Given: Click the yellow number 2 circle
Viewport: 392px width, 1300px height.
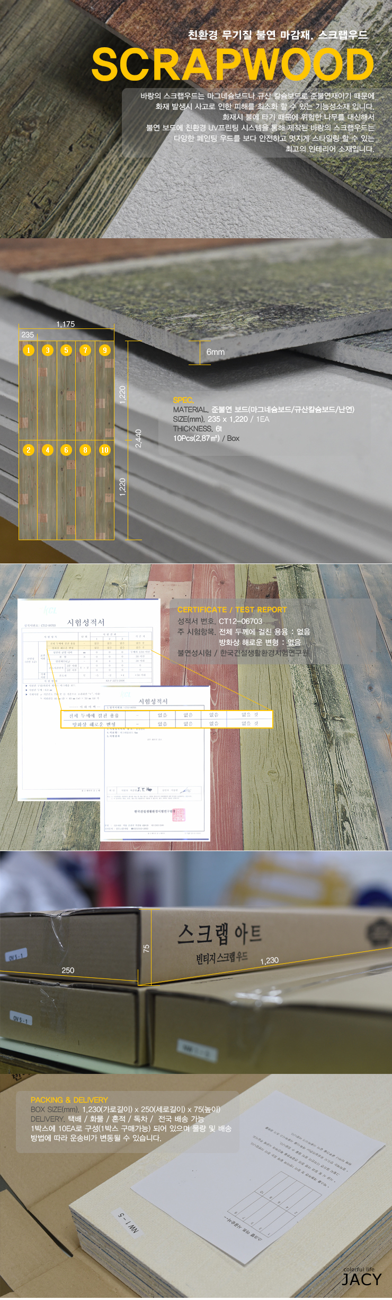Looking at the screenshot, I should [29, 450].
